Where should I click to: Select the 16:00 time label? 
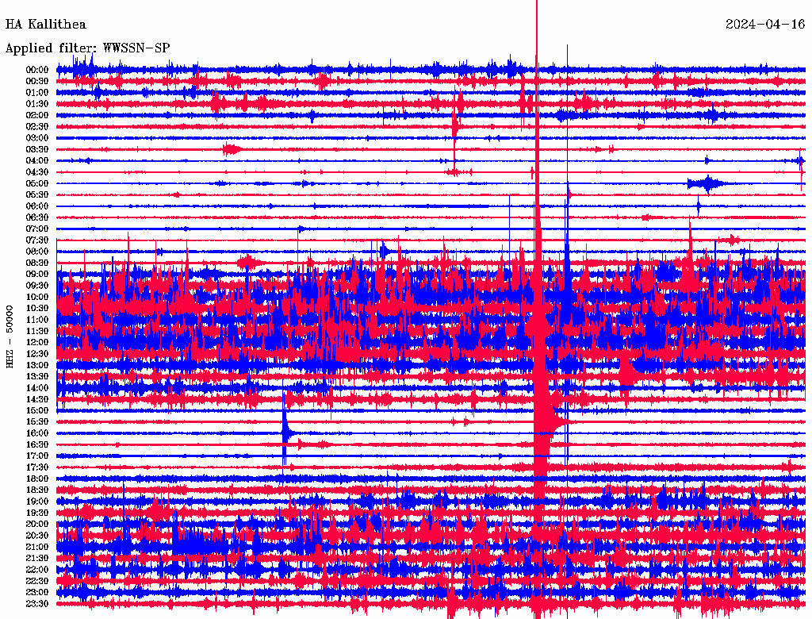tap(37, 433)
